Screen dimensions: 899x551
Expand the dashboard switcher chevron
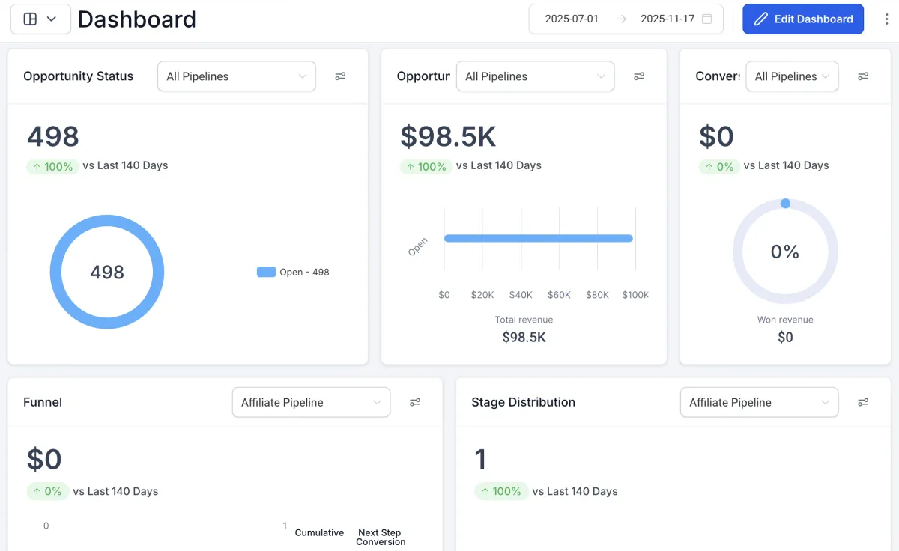tap(52, 19)
